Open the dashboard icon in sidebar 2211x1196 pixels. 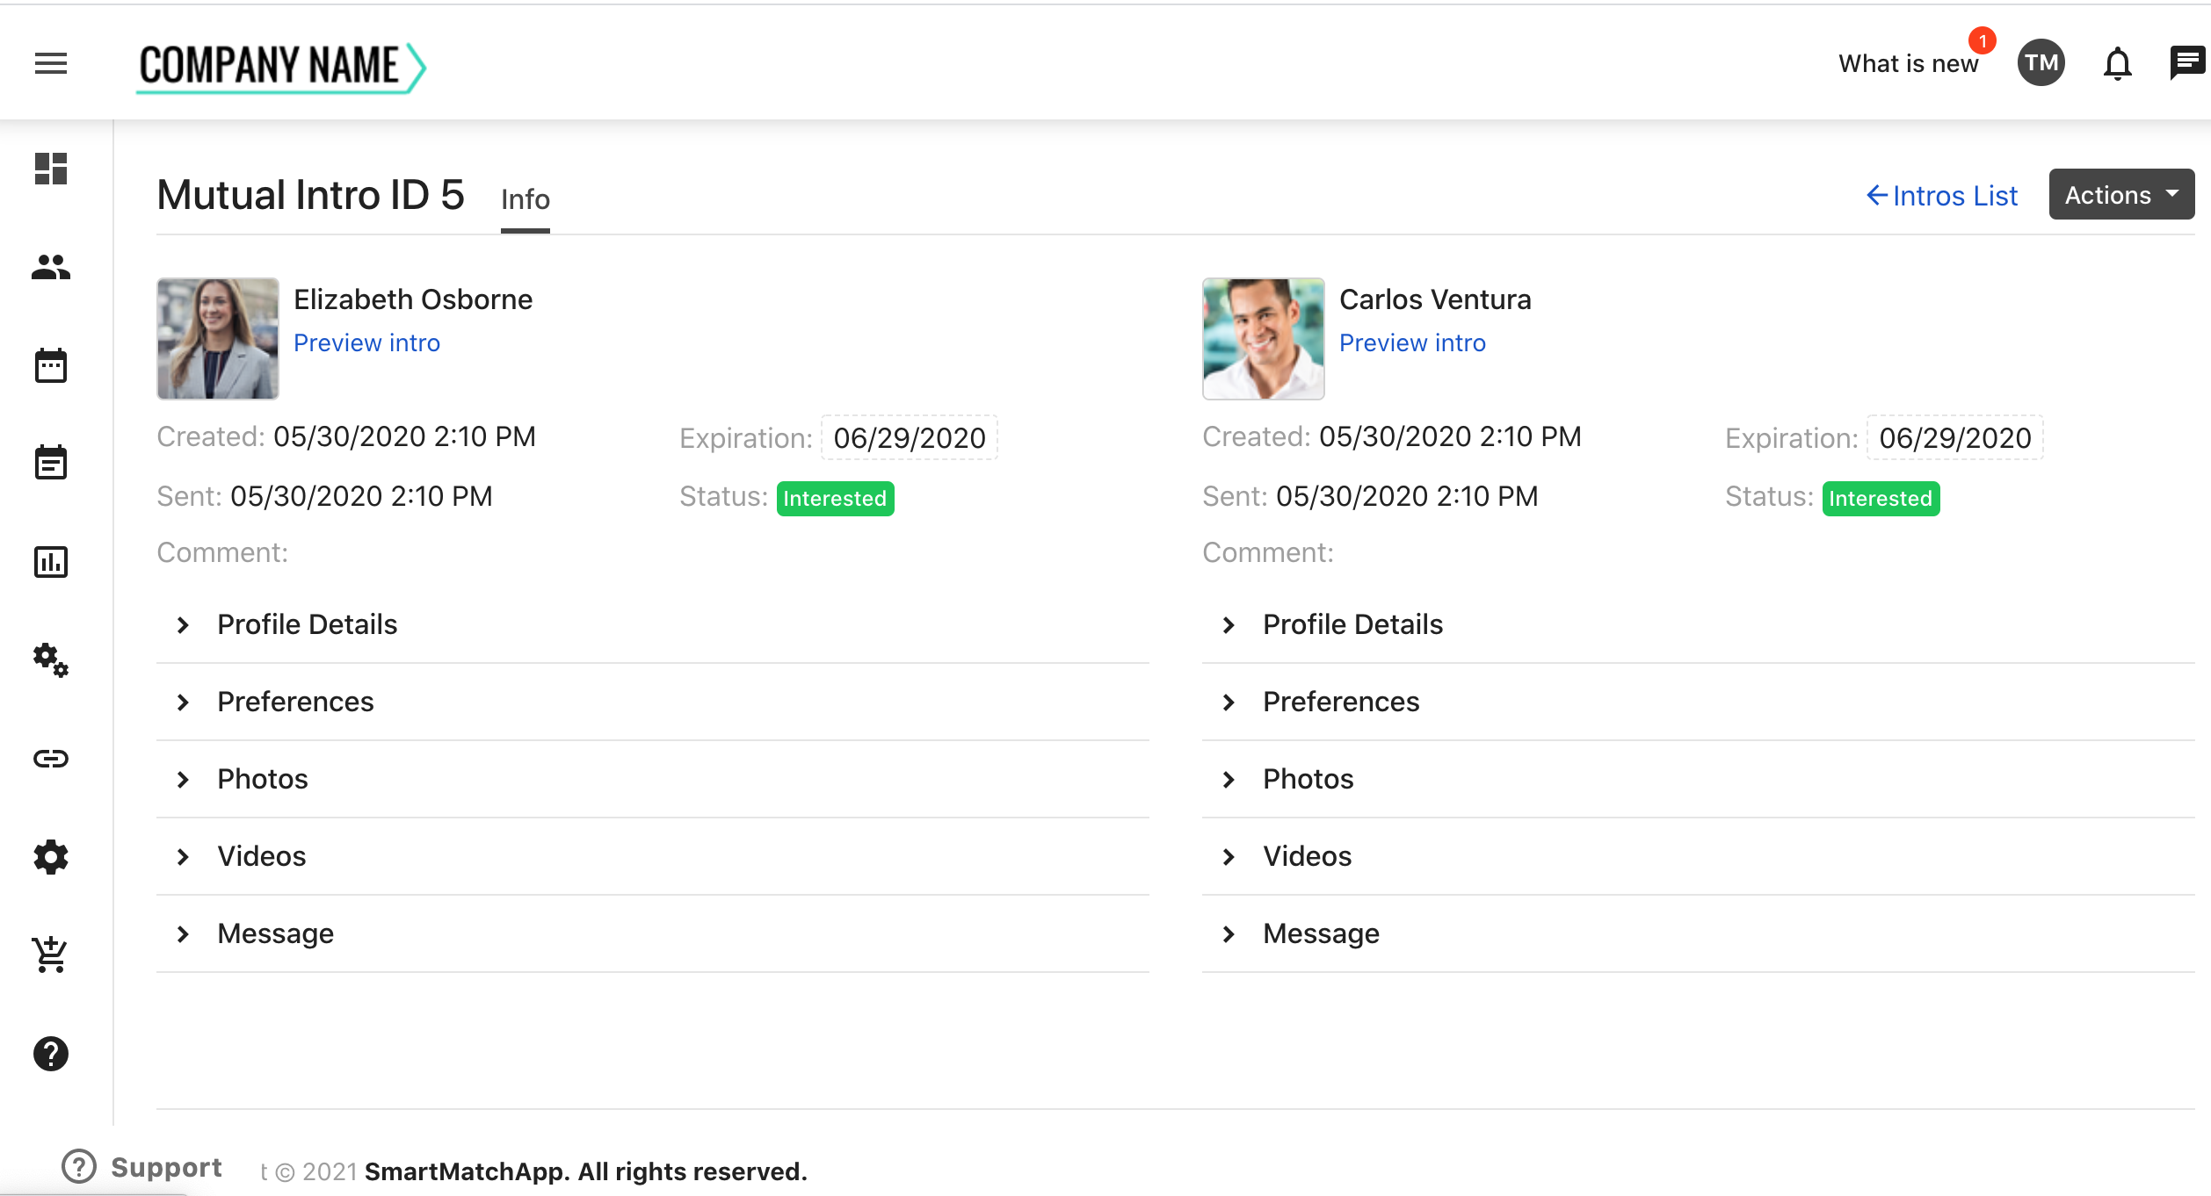[x=51, y=169]
